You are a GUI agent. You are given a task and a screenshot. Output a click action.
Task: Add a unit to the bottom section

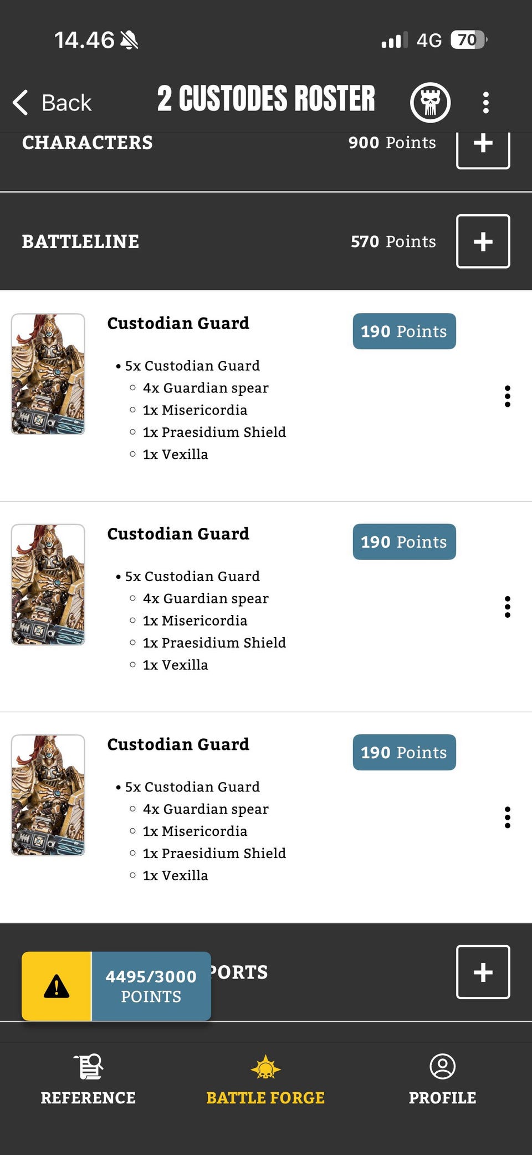click(483, 972)
